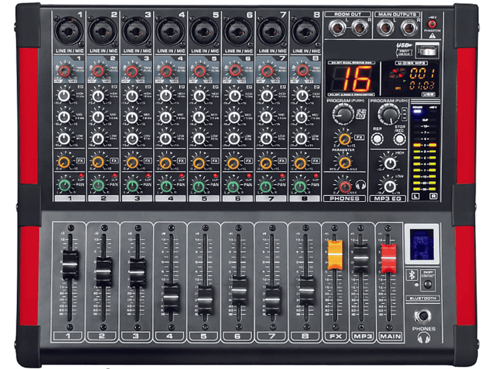Click the PARAMETER orange knob
This screenshot has width=494, height=369.
(344, 163)
